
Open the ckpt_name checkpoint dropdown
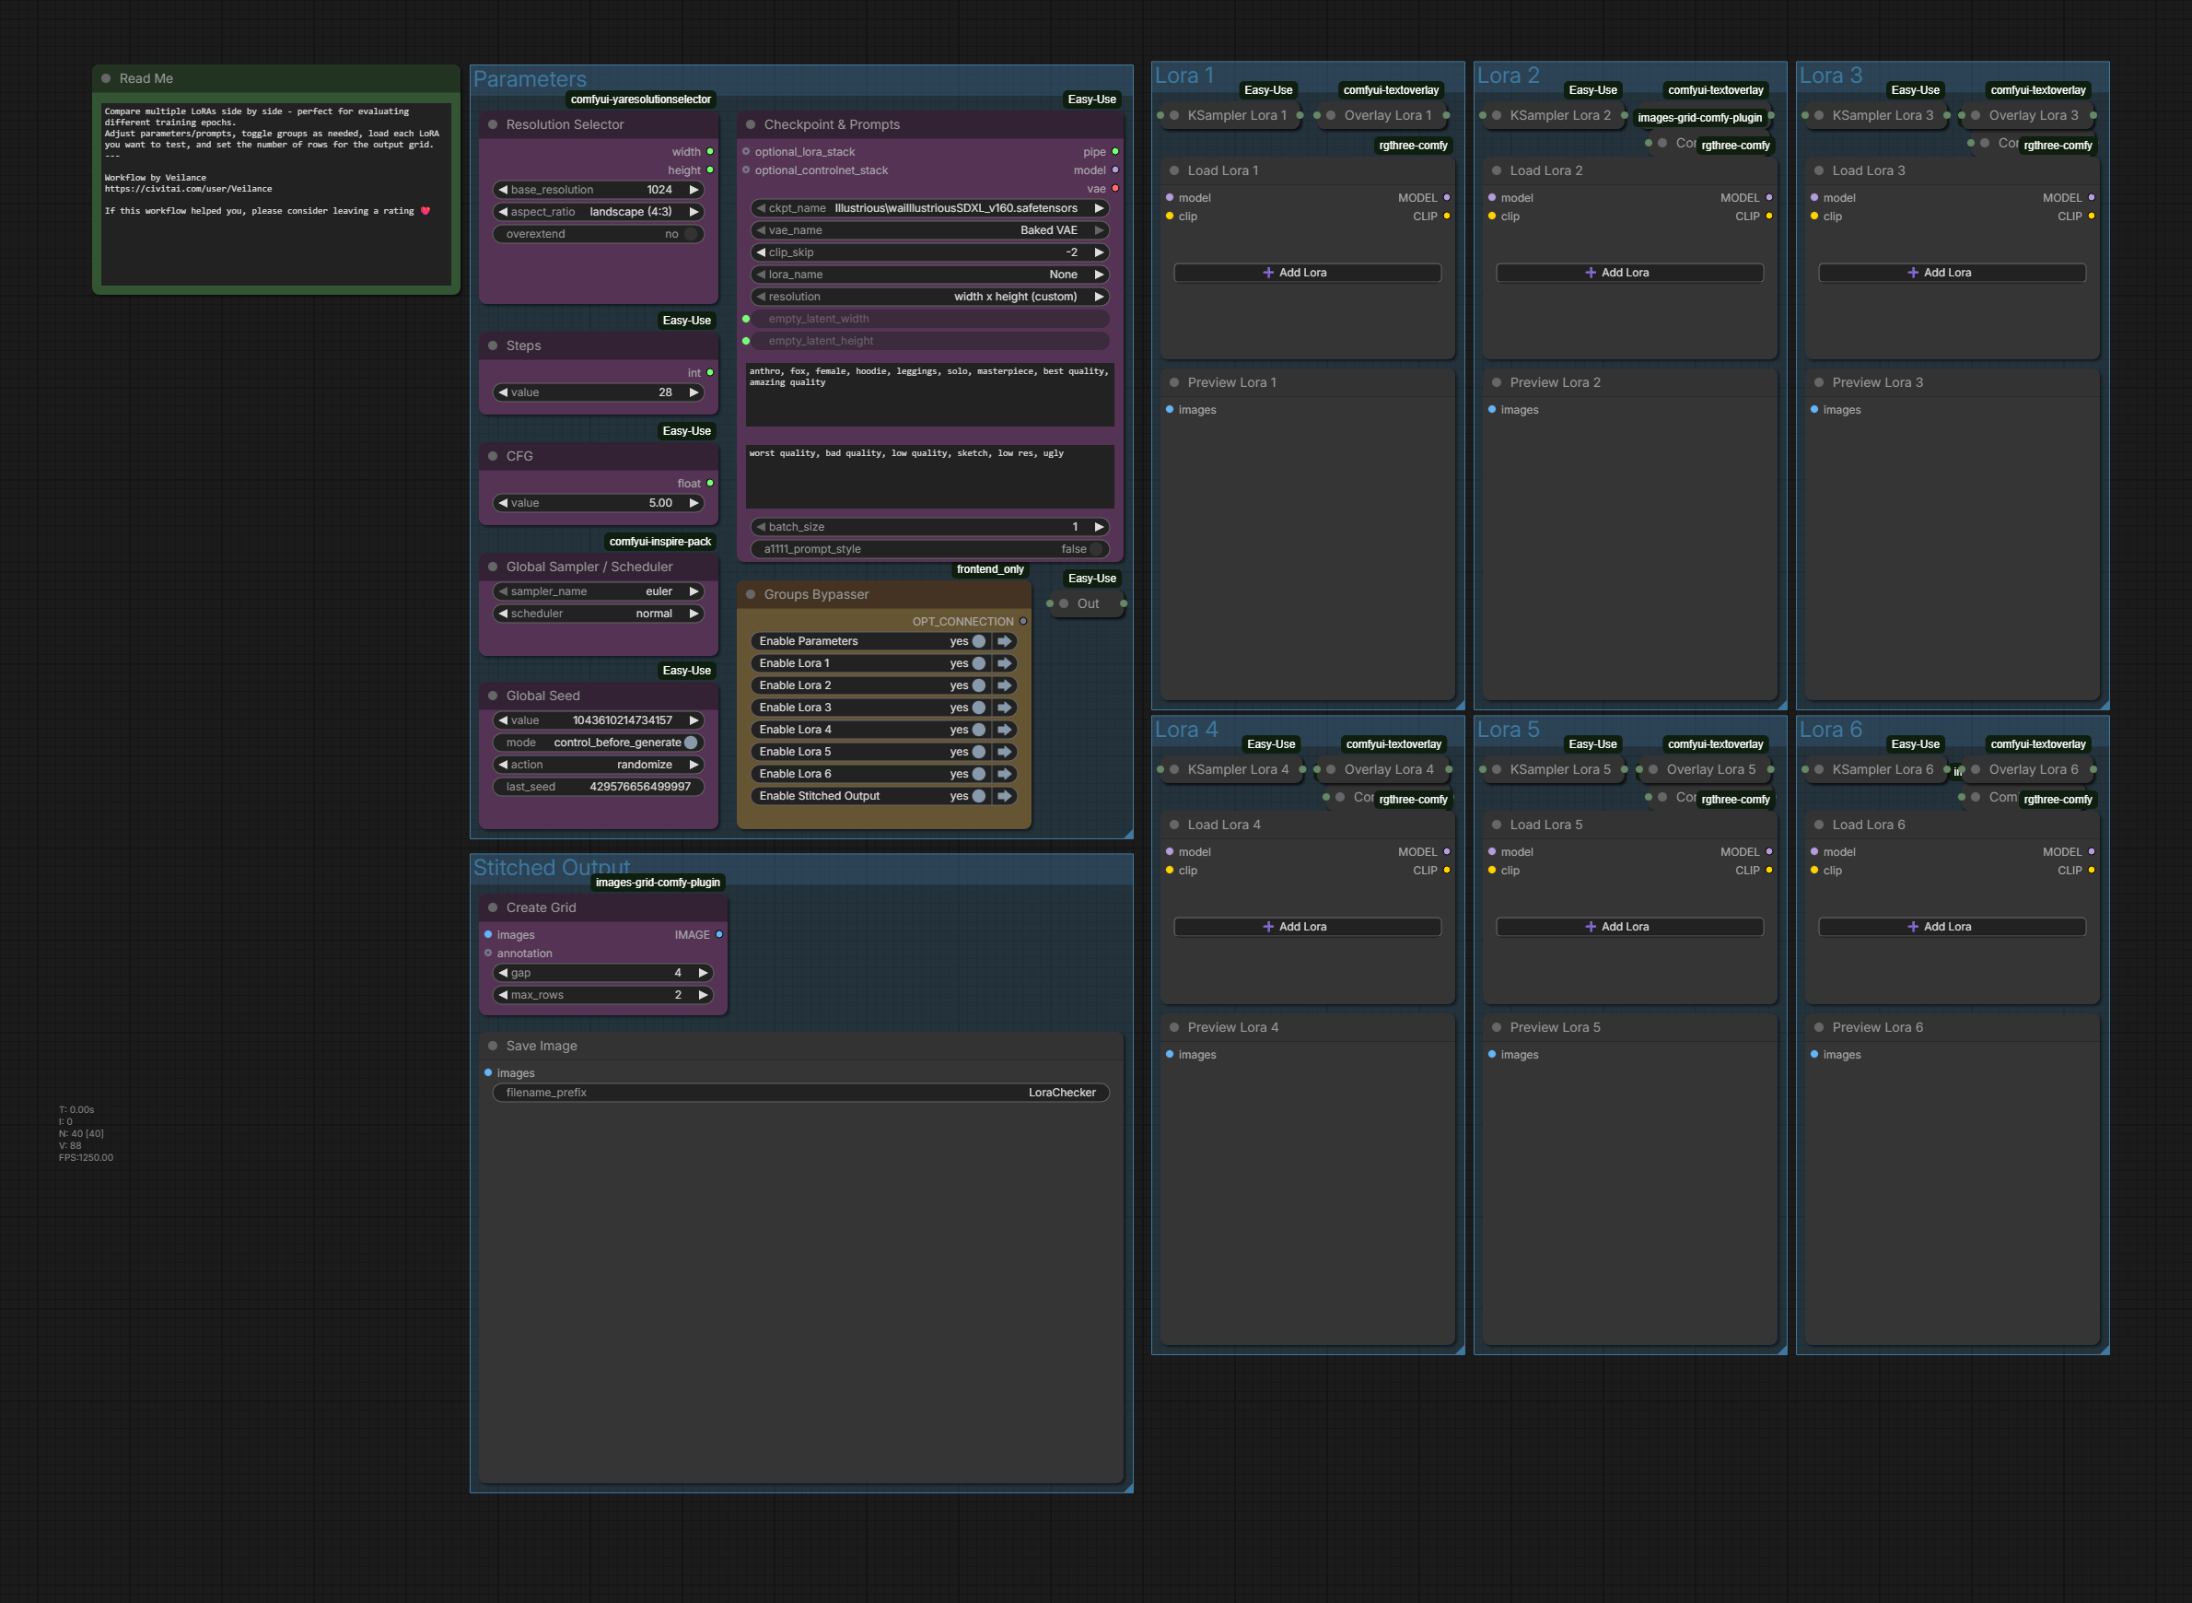tap(929, 207)
